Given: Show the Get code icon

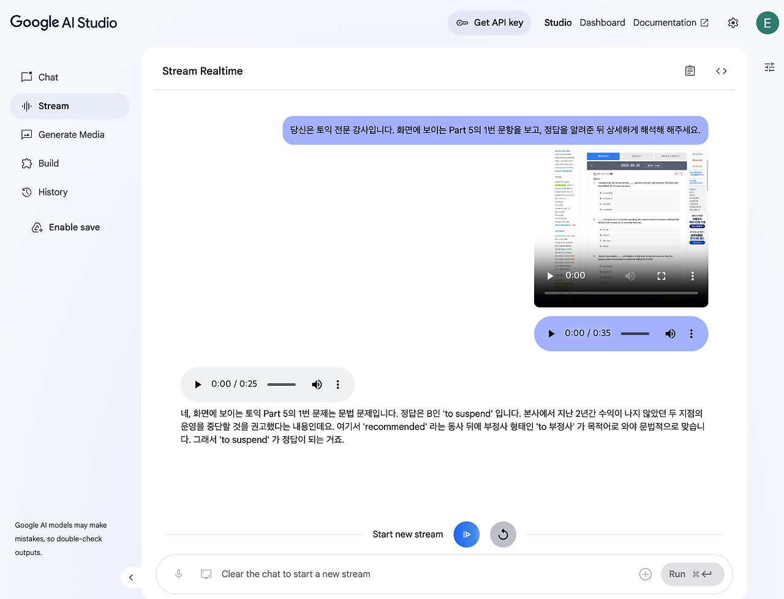Looking at the screenshot, I should tap(722, 71).
